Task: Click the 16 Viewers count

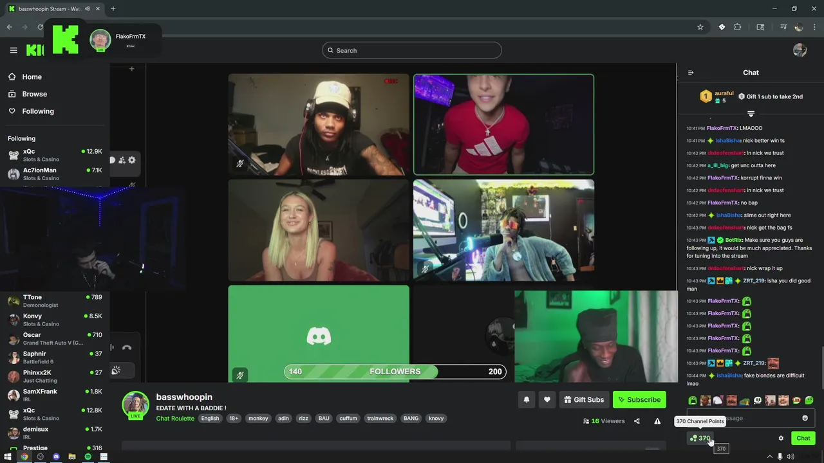Action: [604, 421]
